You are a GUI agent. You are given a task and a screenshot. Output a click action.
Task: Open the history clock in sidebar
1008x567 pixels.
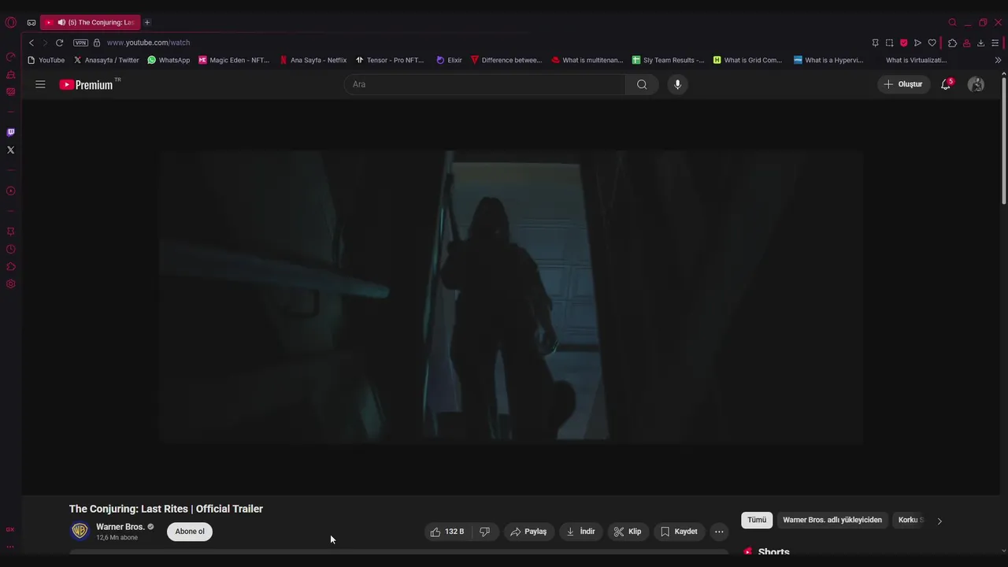click(10, 249)
